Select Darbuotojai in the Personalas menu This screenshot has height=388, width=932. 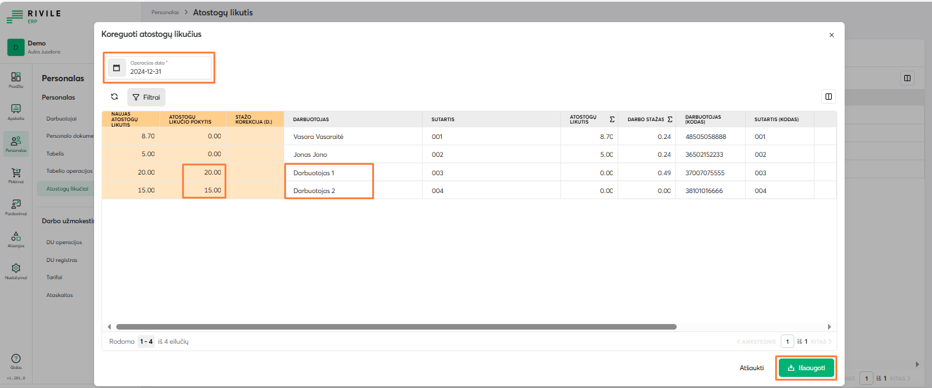point(62,119)
